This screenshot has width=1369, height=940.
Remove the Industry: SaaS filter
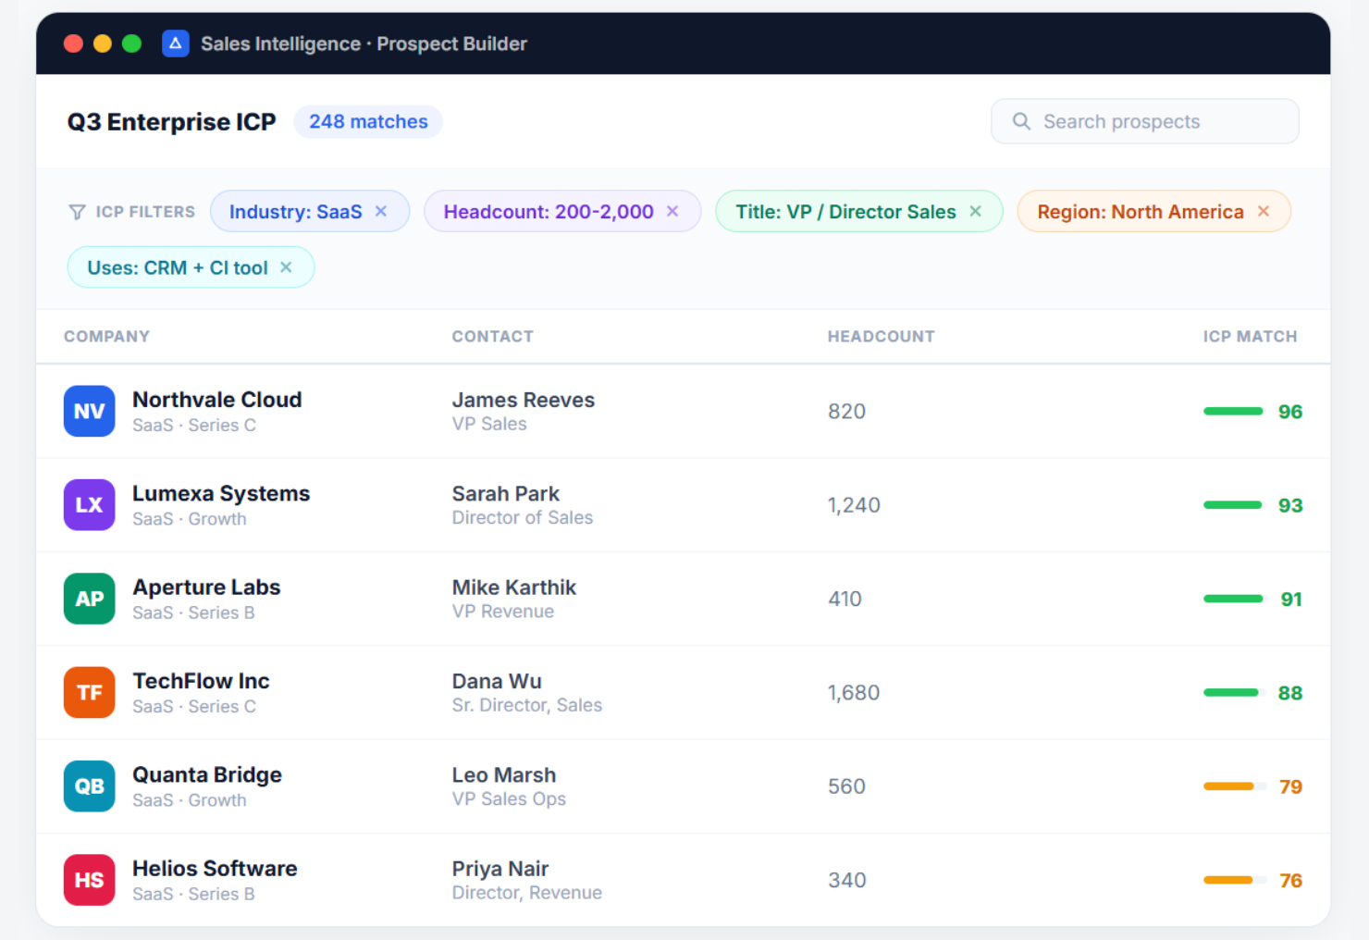(381, 212)
